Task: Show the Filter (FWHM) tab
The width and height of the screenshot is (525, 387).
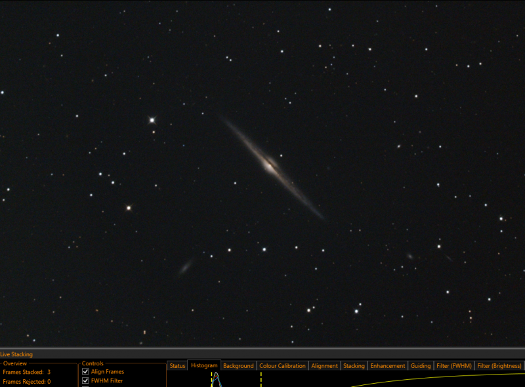Action: 454,366
